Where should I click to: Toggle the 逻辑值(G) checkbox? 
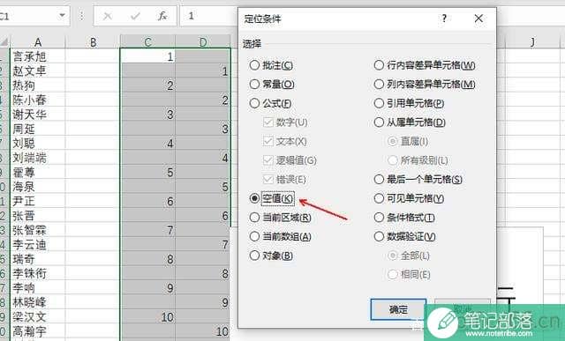pyautogui.click(x=290, y=160)
